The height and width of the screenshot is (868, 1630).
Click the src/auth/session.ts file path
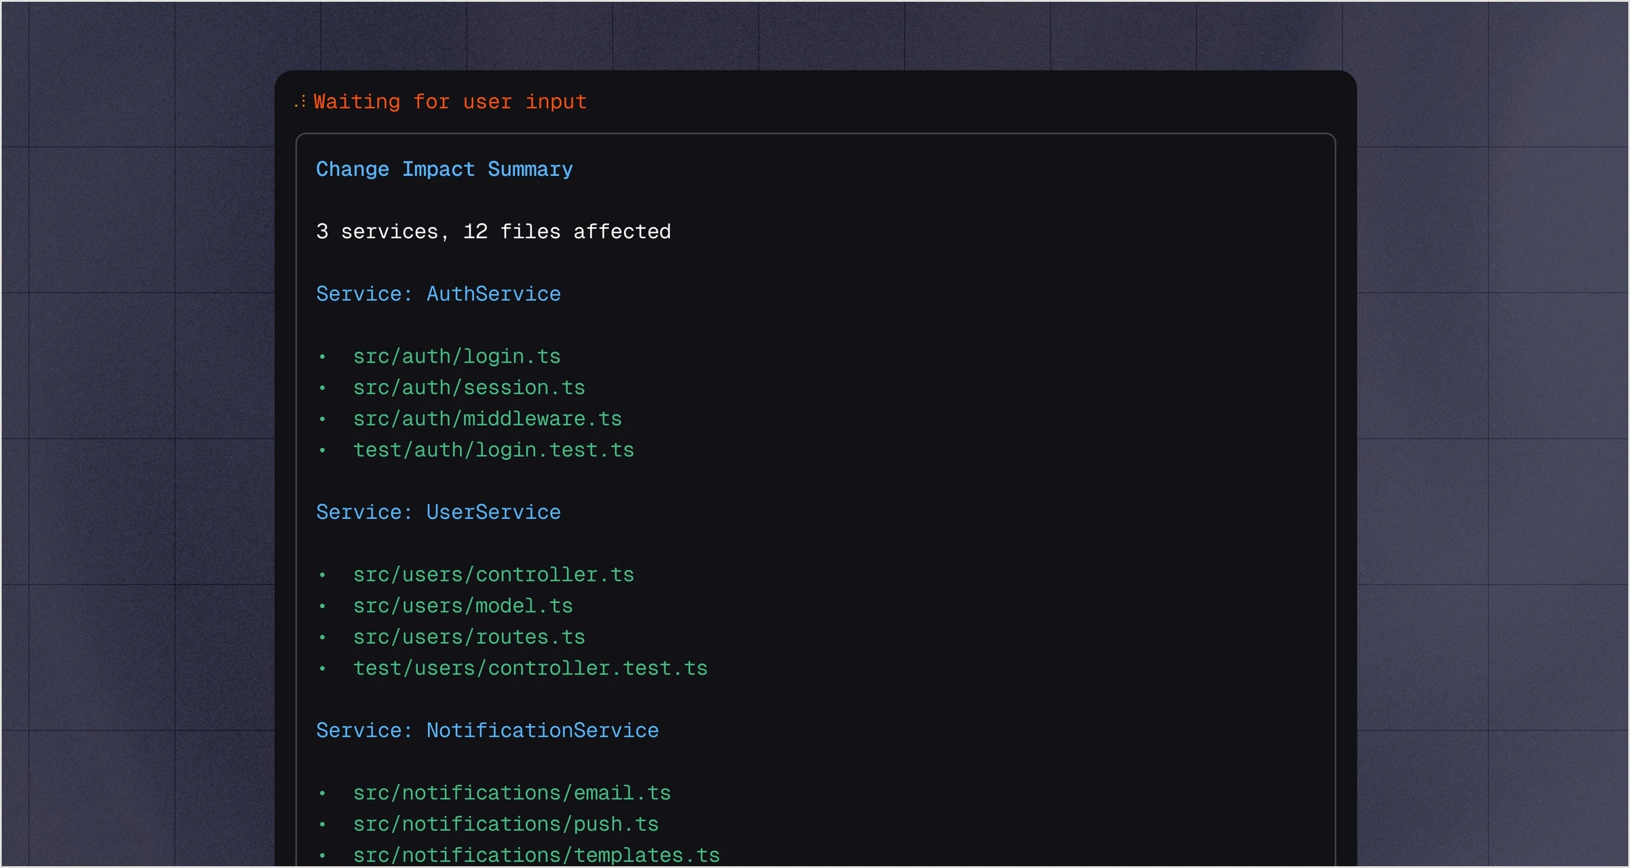click(x=469, y=388)
